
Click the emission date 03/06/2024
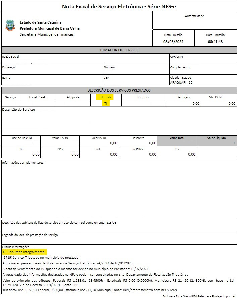point(174,42)
